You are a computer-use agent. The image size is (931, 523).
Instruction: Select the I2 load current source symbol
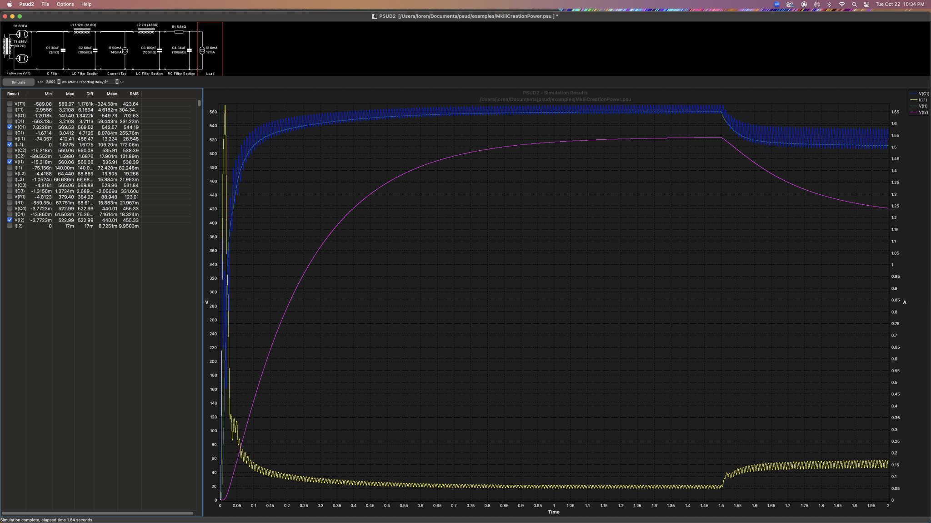coord(202,50)
